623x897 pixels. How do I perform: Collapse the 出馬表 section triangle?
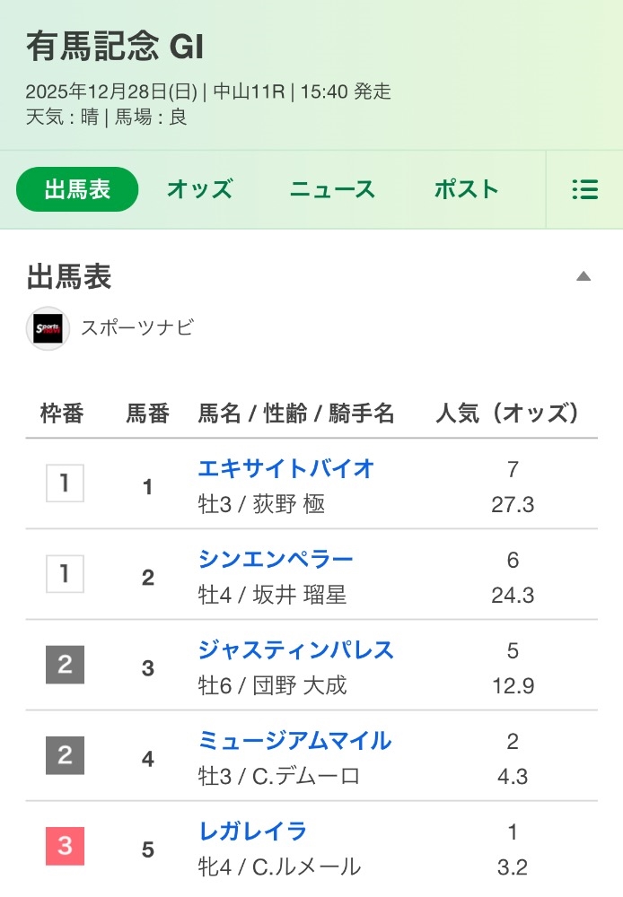click(584, 276)
